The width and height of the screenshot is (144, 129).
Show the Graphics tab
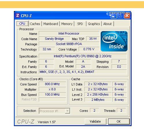[94, 24]
